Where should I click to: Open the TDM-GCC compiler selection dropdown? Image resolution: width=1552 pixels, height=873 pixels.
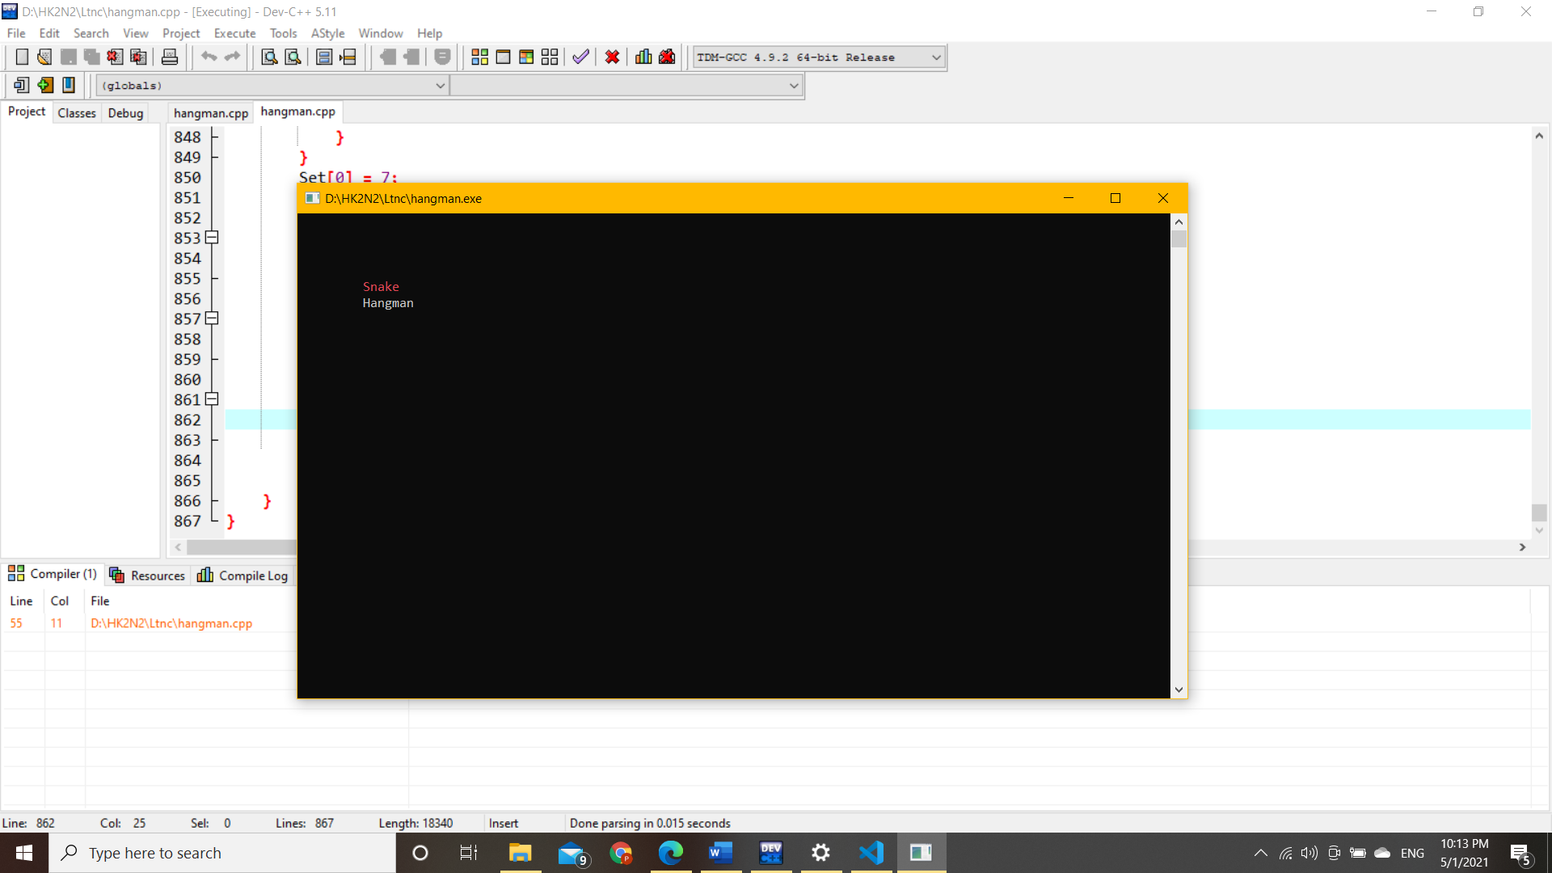(936, 57)
